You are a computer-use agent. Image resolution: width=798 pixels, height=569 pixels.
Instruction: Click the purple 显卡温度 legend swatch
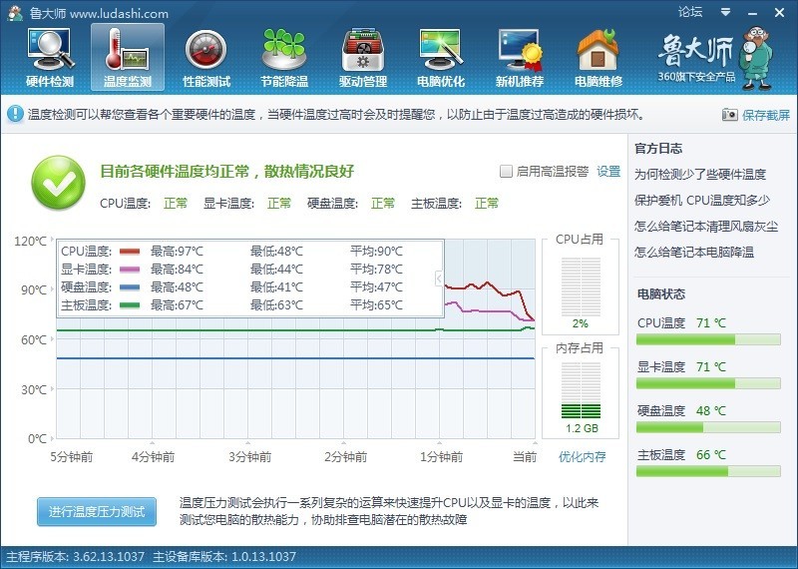point(130,269)
